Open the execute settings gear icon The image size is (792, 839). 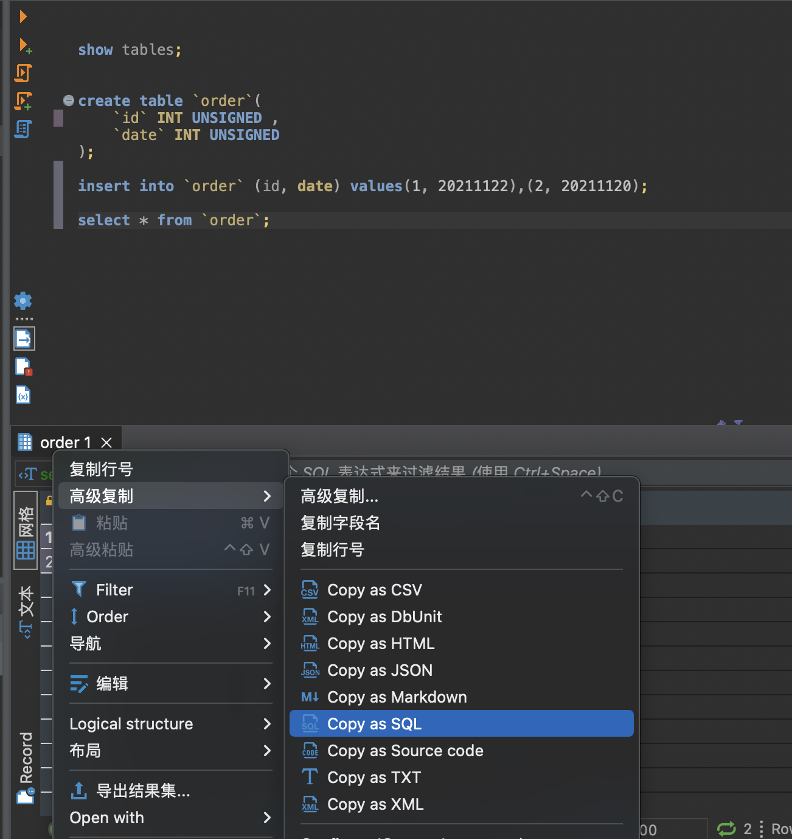[x=23, y=301]
